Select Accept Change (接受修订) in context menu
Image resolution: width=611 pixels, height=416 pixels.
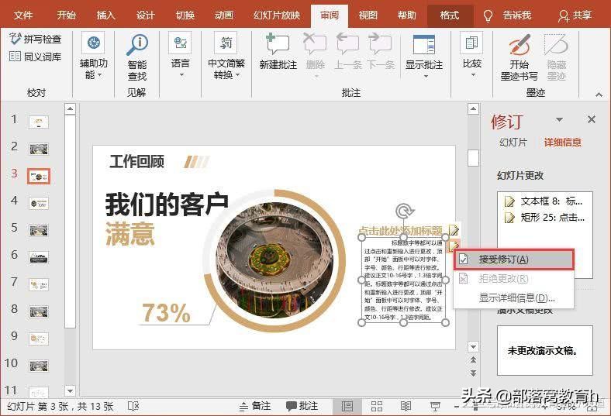coord(513,260)
